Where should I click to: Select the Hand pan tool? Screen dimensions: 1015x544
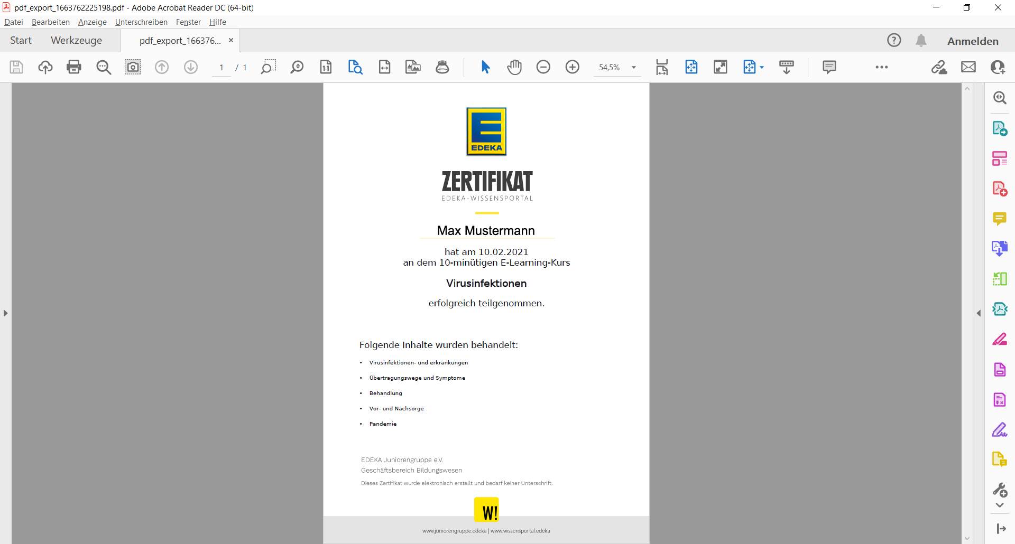[514, 67]
